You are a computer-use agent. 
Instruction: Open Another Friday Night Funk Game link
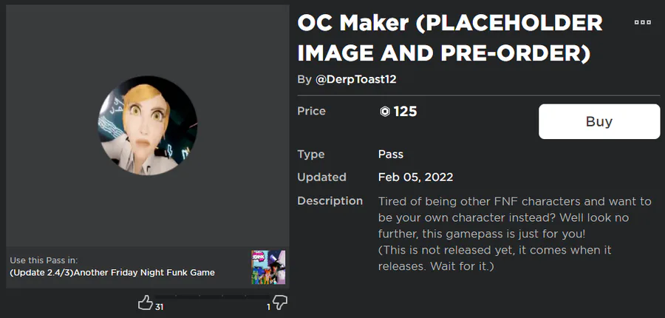click(112, 272)
